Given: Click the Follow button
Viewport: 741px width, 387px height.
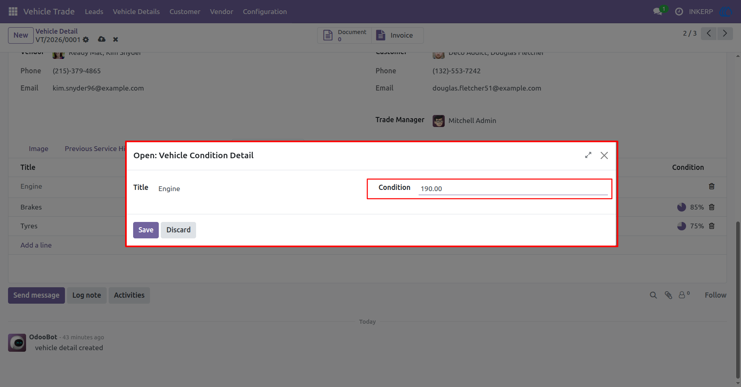Looking at the screenshot, I should [x=716, y=295].
